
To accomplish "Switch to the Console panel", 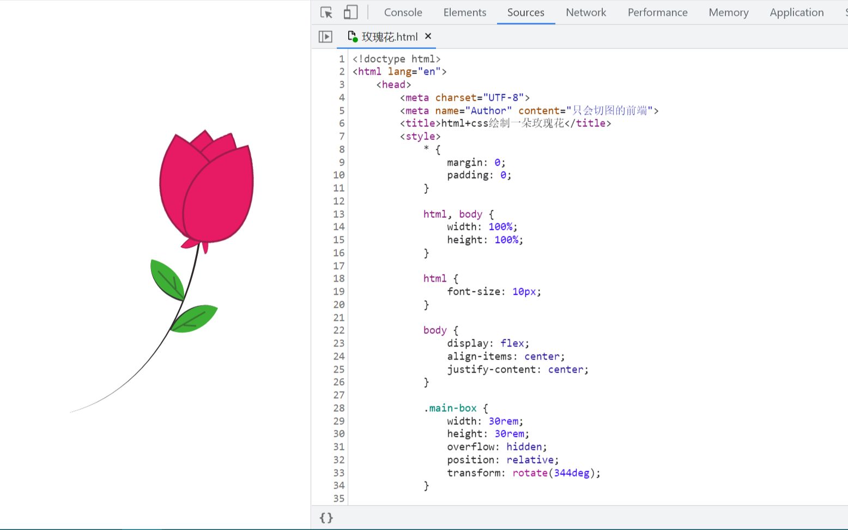I will tap(403, 12).
